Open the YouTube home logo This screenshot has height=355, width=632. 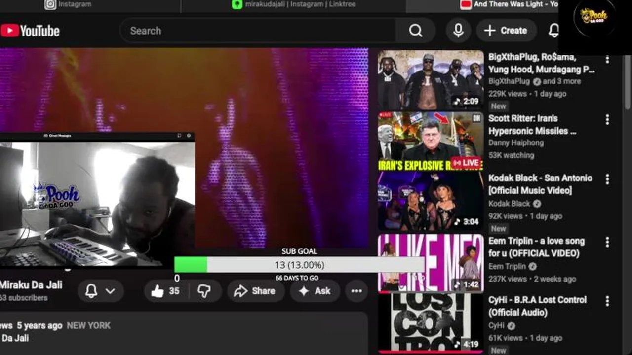[30, 31]
